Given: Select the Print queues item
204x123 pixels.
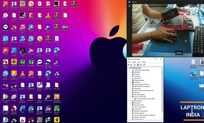Looking at the screenshot, I should tap(138, 101).
